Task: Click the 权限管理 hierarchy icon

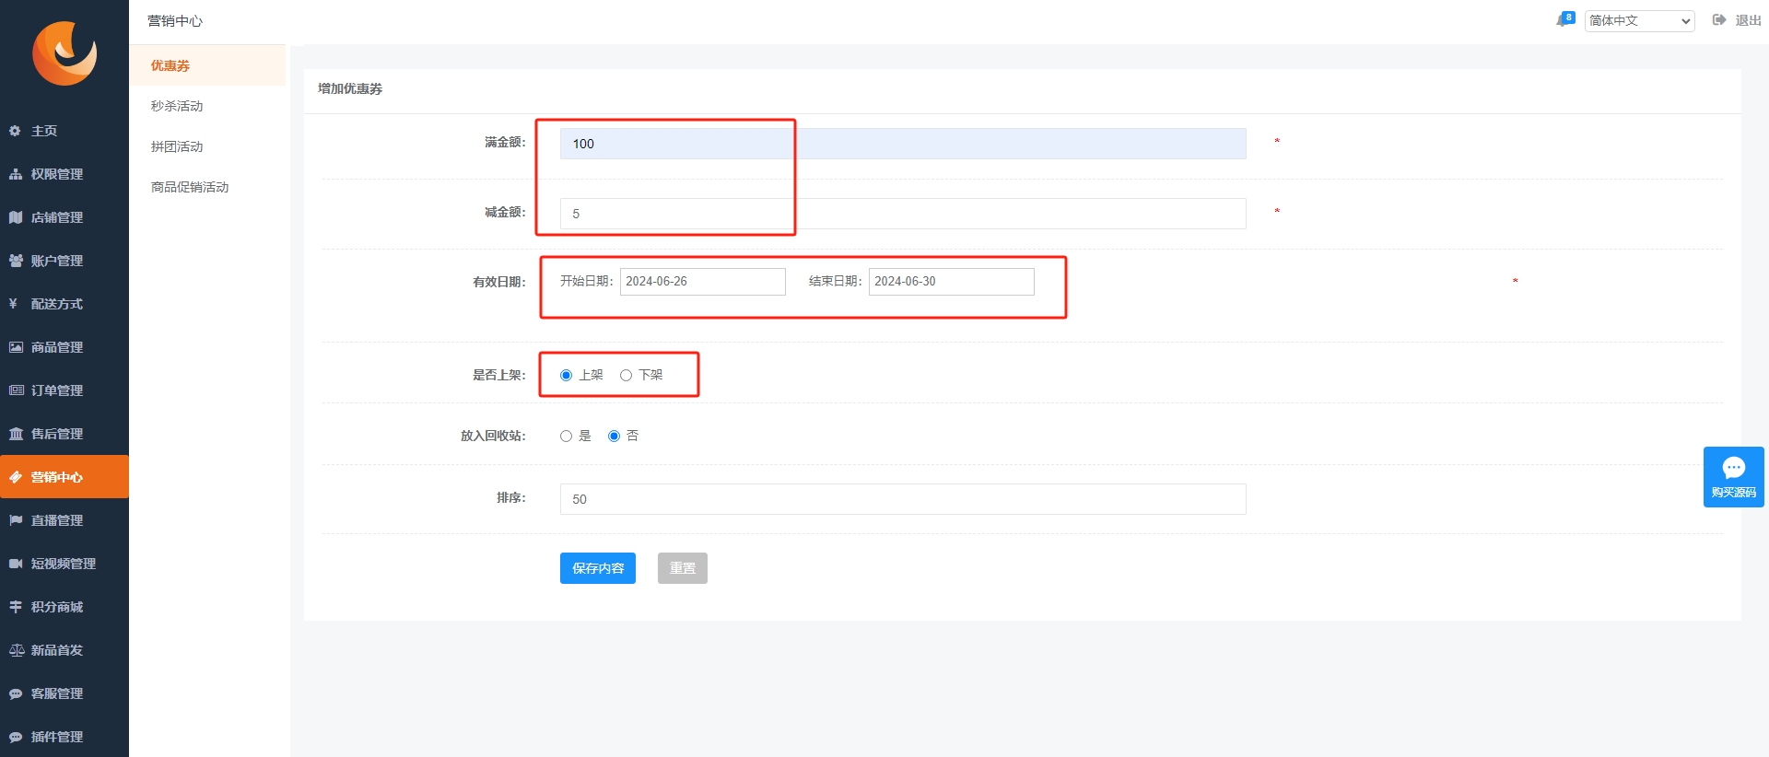Action: point(15,174)
